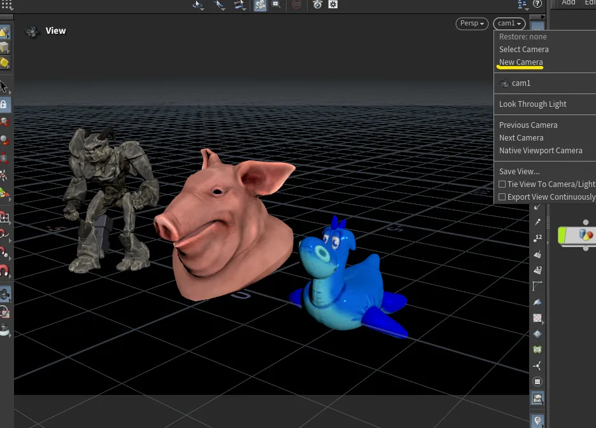Select the Move tool icon
This screenshot has height=428, width=596.
(4, 121)
